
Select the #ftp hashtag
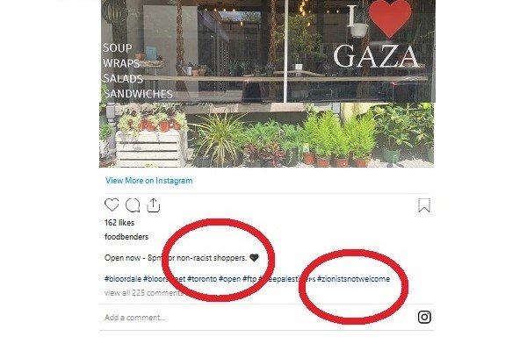(x=249, y=279)
